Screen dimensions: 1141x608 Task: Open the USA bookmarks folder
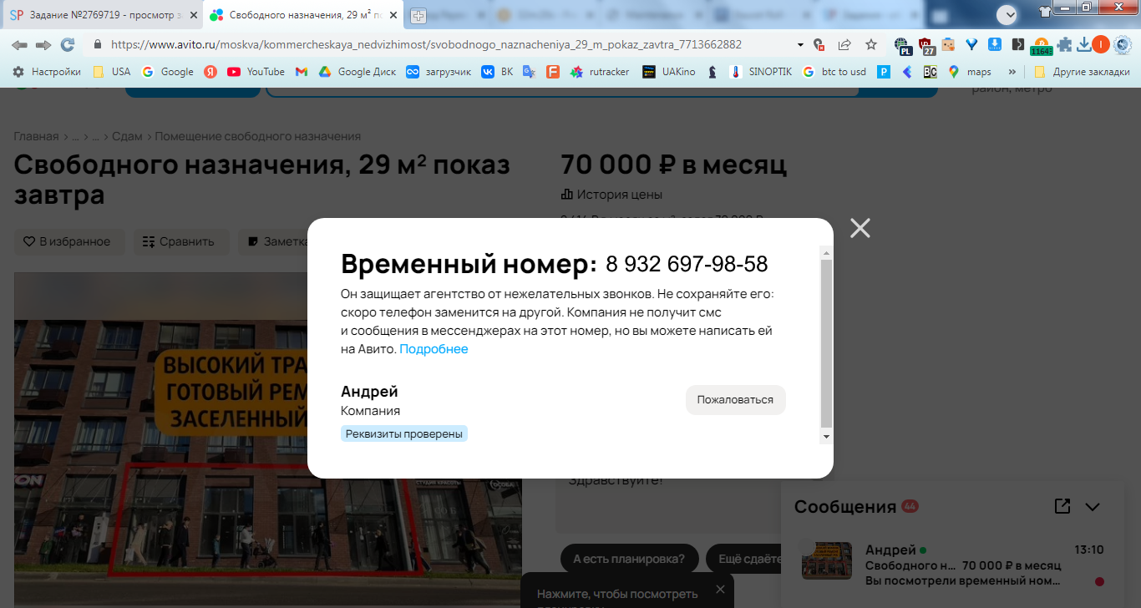click(111, 72)
